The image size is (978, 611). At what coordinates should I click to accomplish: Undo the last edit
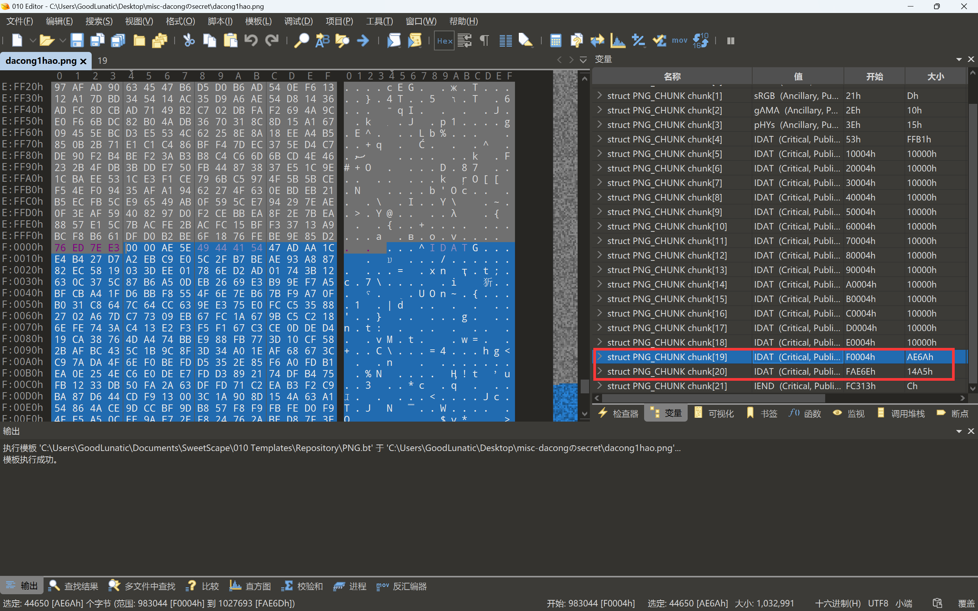(251, 40)
